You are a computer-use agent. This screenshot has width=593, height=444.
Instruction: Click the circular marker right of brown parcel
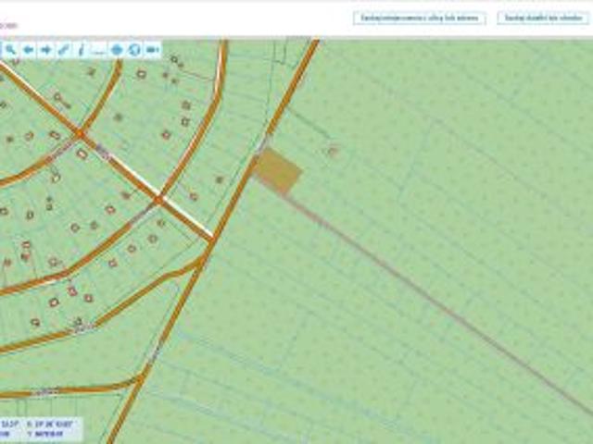click(333, 149)
